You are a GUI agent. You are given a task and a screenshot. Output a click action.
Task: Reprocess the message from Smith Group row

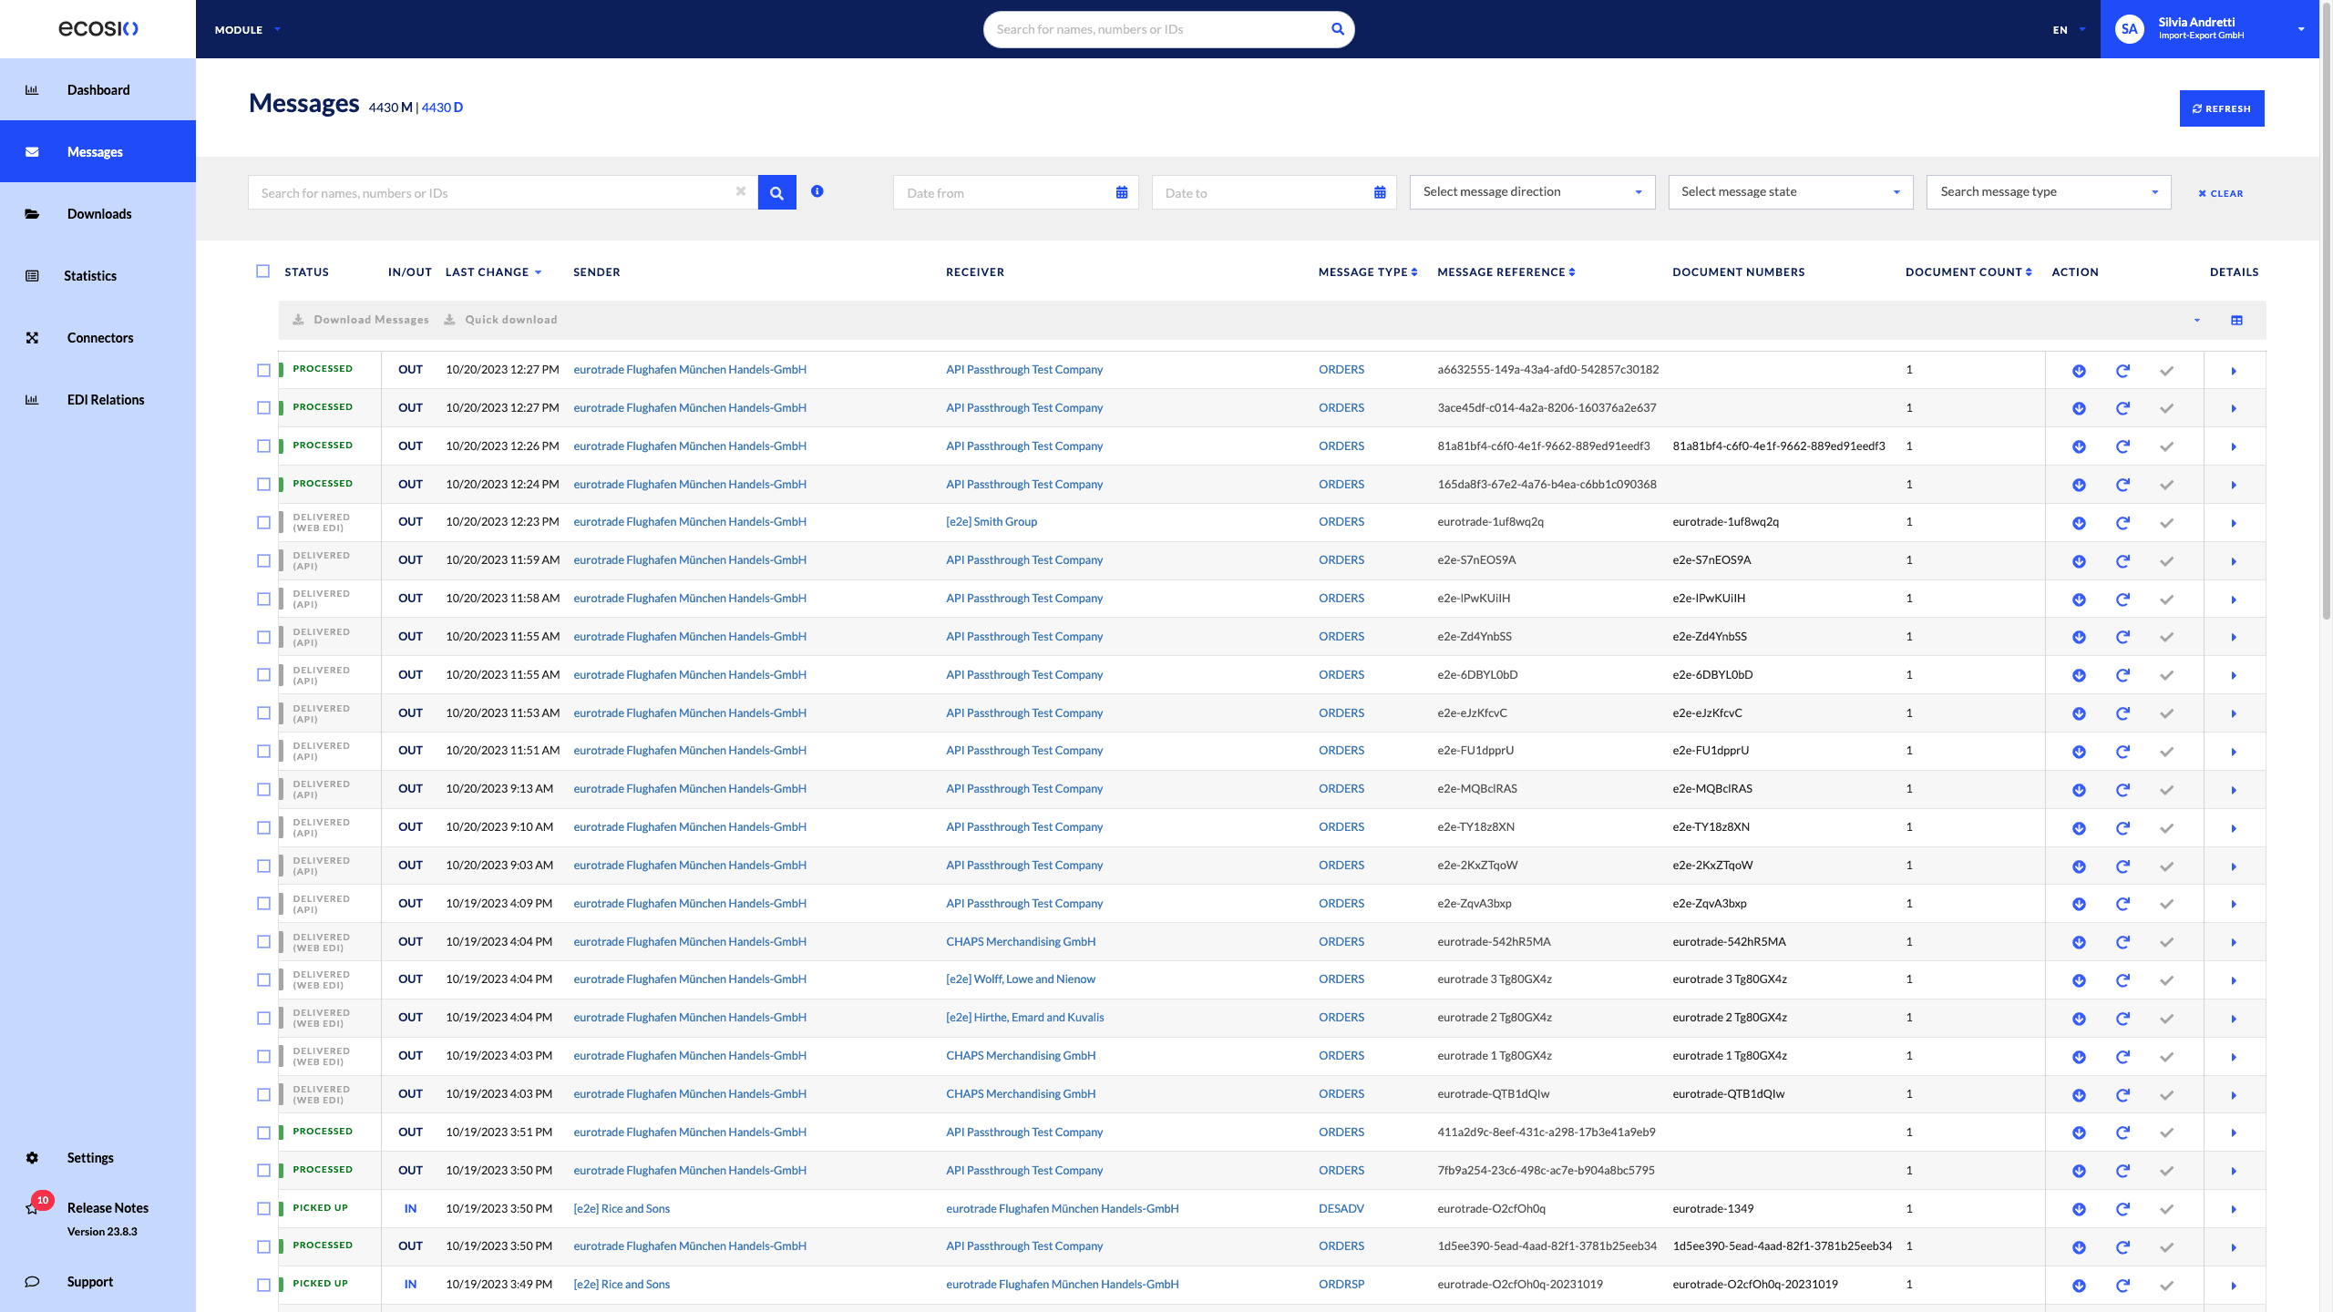(x=2123, y=522)
